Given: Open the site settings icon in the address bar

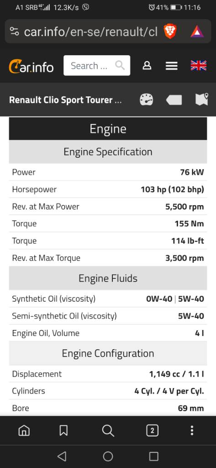Looking at the screenshot, I should pyautogui.click(x=14, y=32).
